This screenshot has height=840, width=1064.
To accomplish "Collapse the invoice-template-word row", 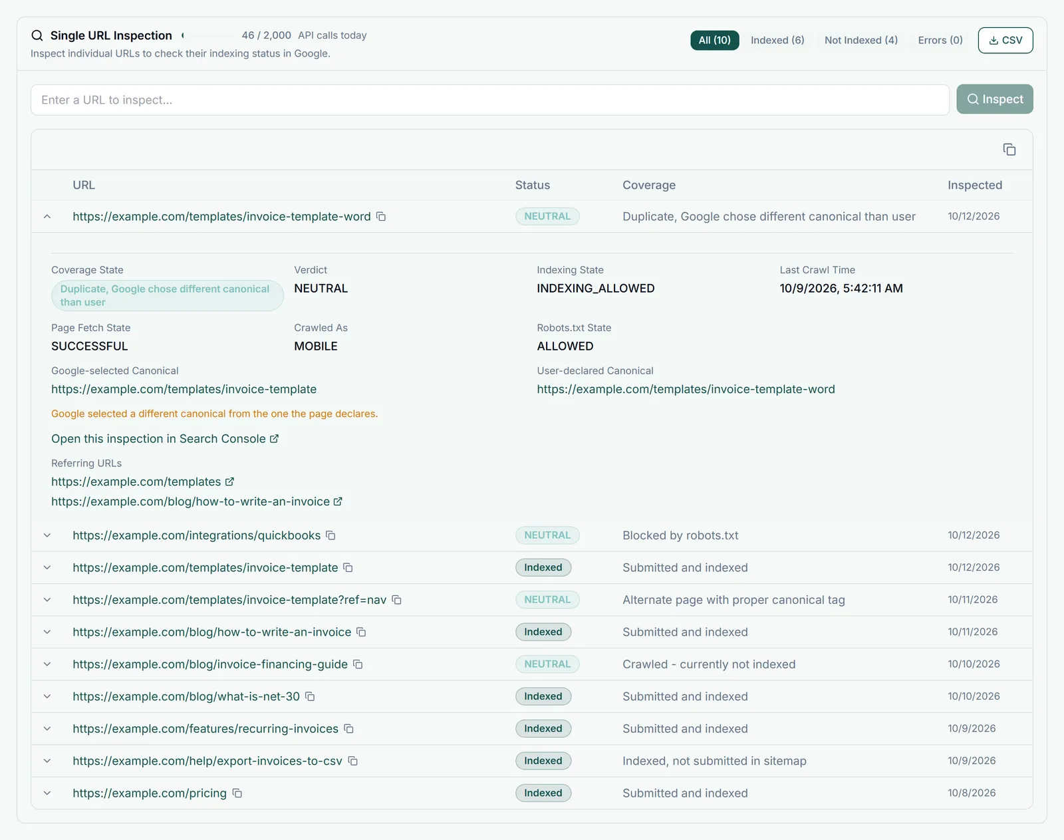I will [47, 217].
